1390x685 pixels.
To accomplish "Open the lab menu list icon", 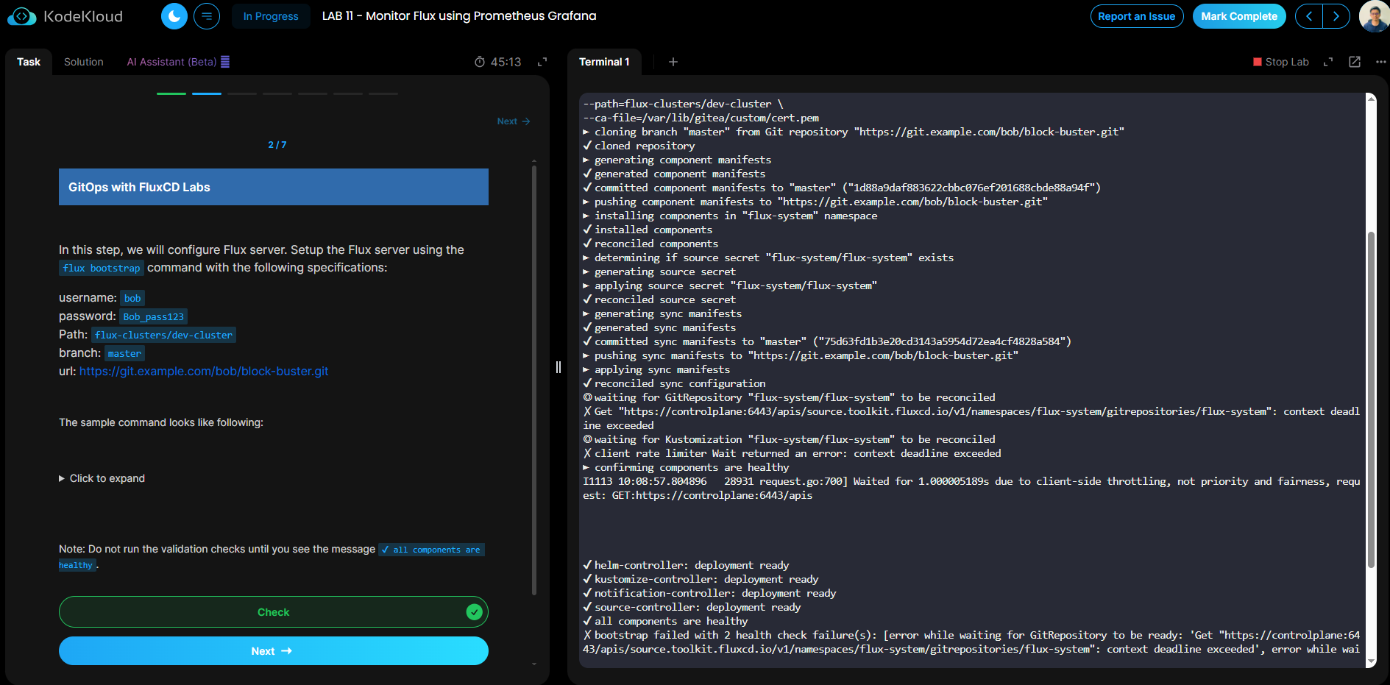I will tap(207, 16).
